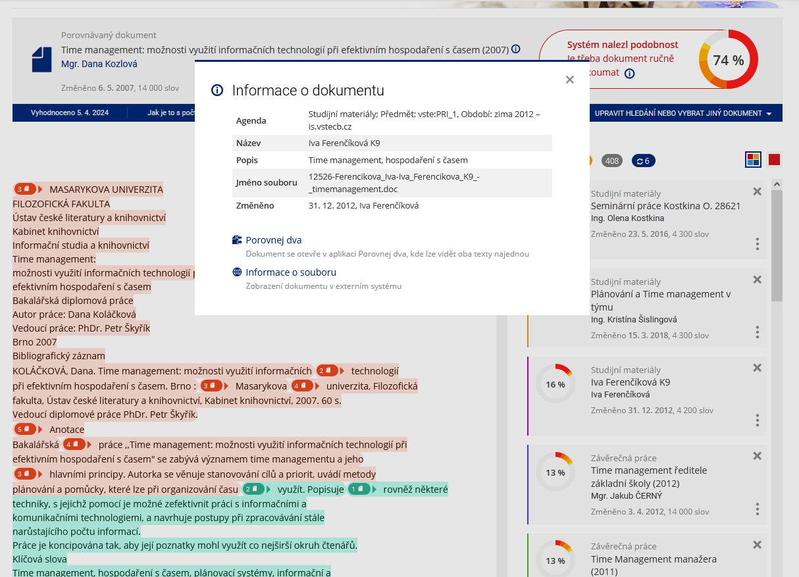Click the compared document file icon
The image size is (799, 577).
click(x=41, y=59)
